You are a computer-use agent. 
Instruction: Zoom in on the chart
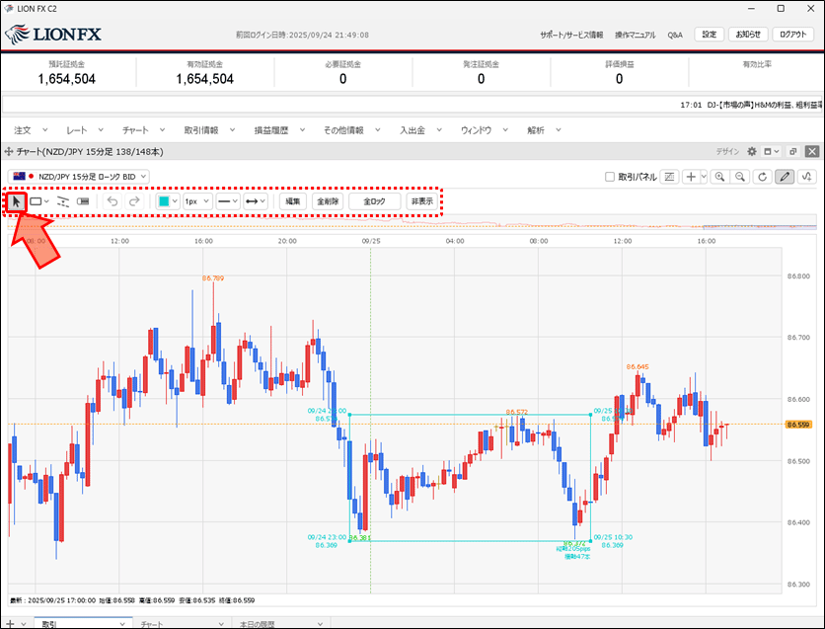click(x=719, y=177)
